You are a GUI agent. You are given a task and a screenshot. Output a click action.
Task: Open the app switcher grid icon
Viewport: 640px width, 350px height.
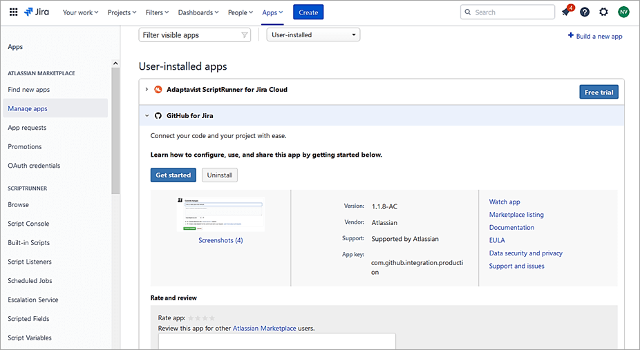point(13,12)
